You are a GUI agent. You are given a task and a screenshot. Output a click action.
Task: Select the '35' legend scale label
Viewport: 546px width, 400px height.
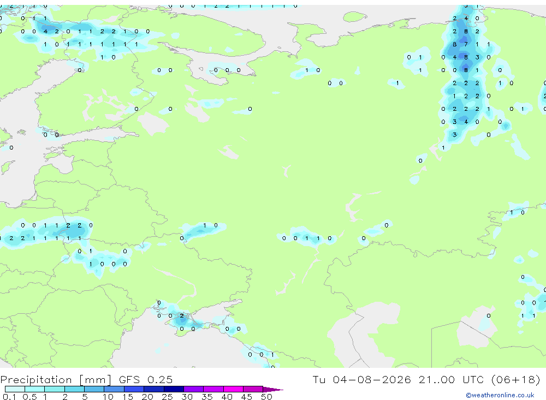[207, 397]
